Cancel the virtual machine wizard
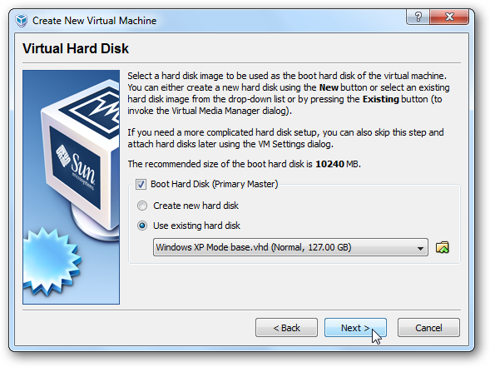The height and width of the screenshot is (367, 490). (428, 328)
